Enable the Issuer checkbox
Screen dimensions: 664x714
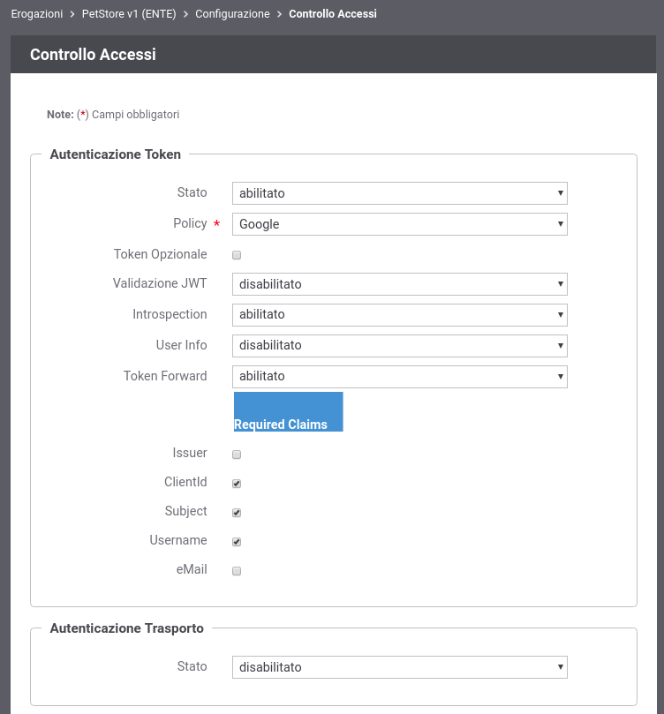click(x=237, y=455)
